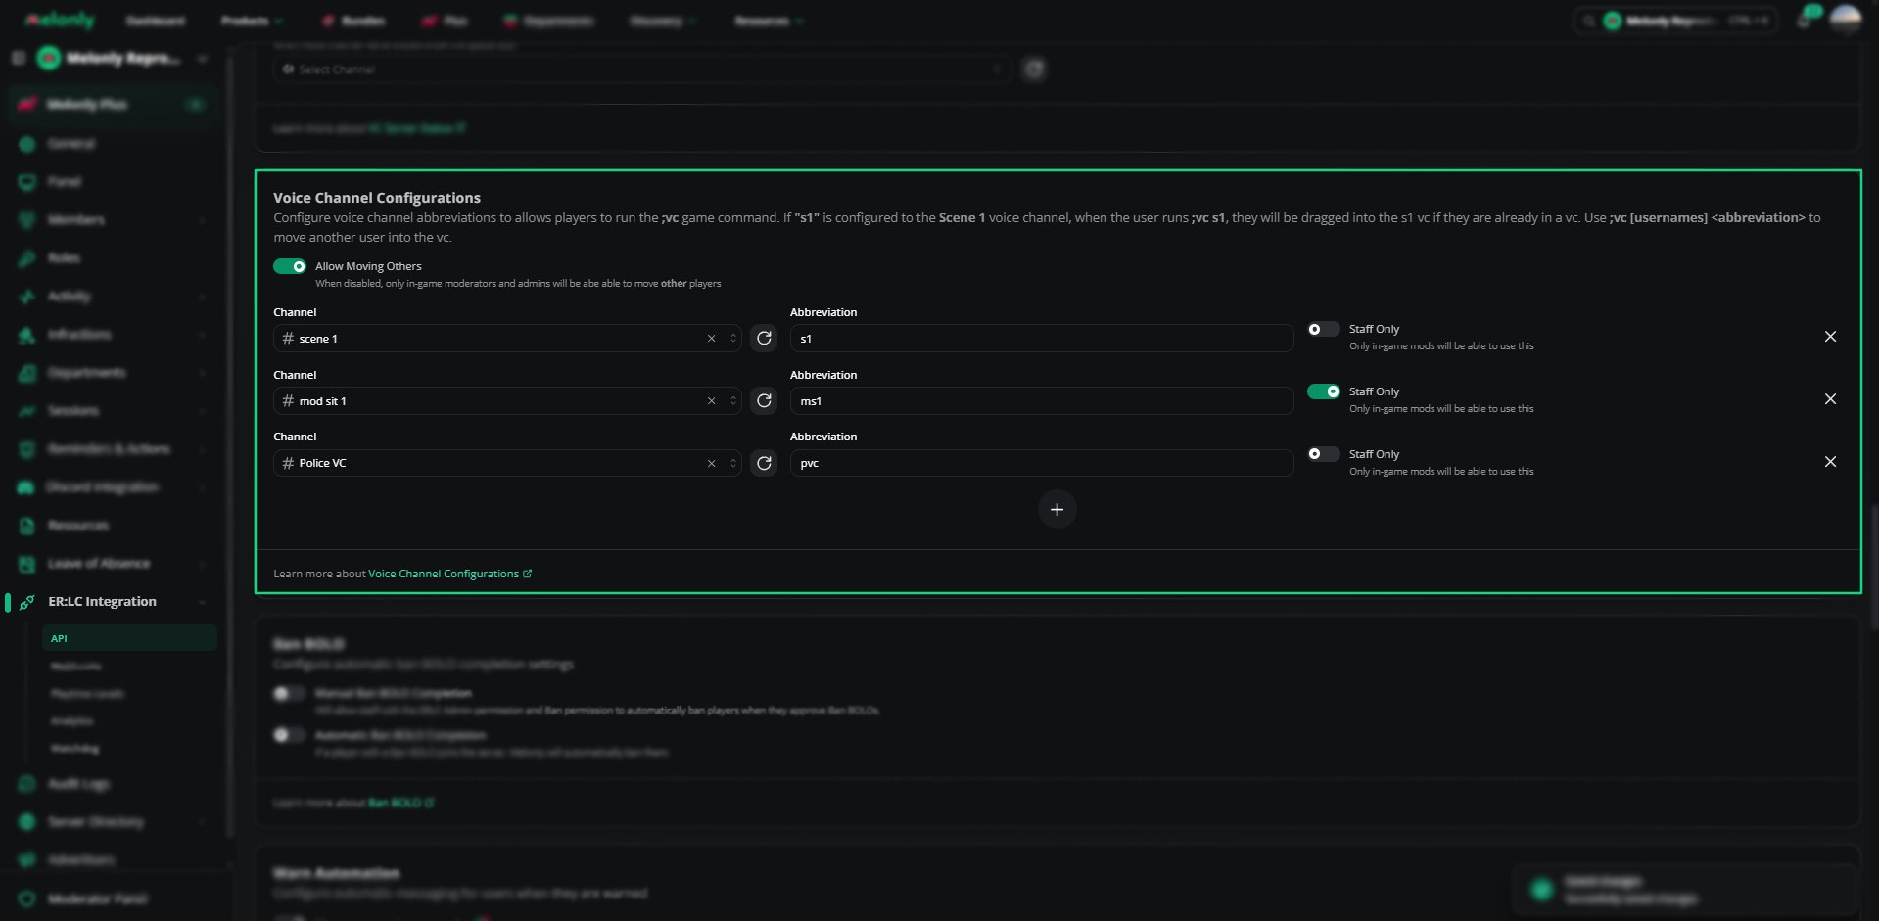Screen dimensions: 1879x921
Task: Open the scene 1 channel dropdown
Action: pyautogui.click(x=507, y=339)
